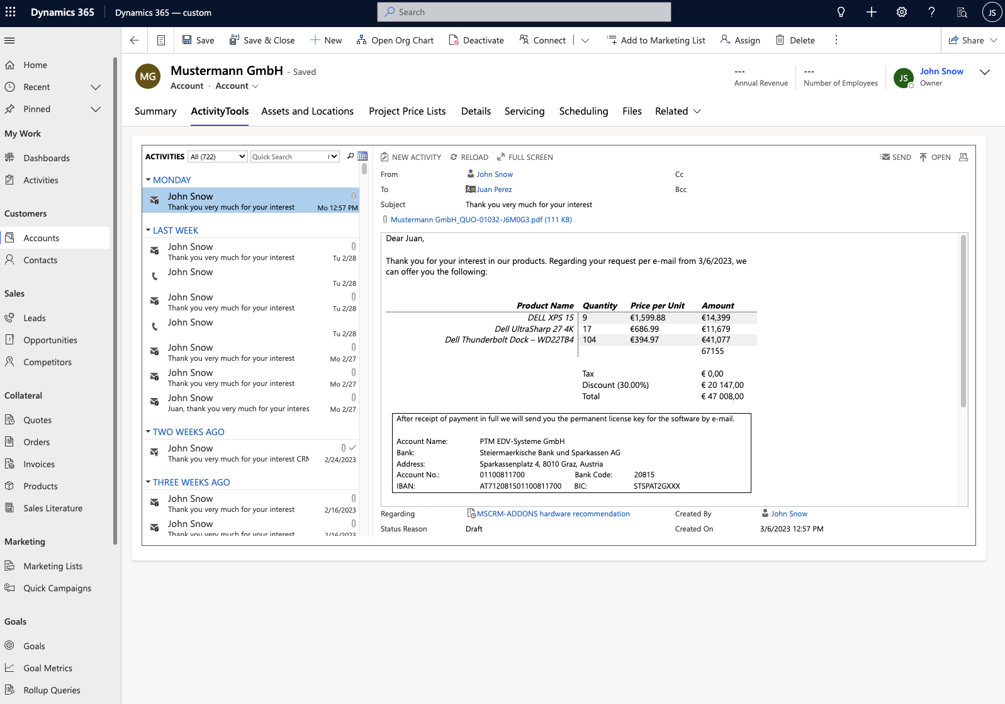Open the JS user profile avatar
The width and height of the screenshot is (1005, 704).
pos(992,12)
